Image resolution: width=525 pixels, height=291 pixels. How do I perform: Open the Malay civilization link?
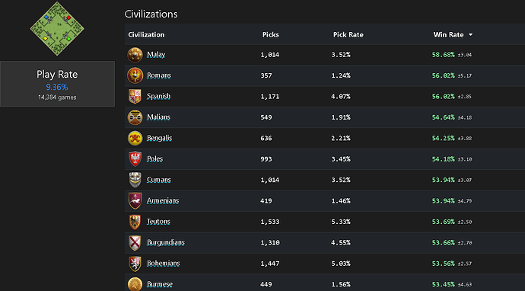[x=156, y=54]
